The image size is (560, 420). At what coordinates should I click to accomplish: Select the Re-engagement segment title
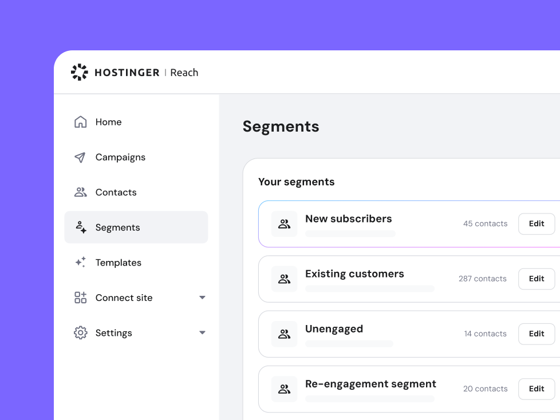pos(370,383)
